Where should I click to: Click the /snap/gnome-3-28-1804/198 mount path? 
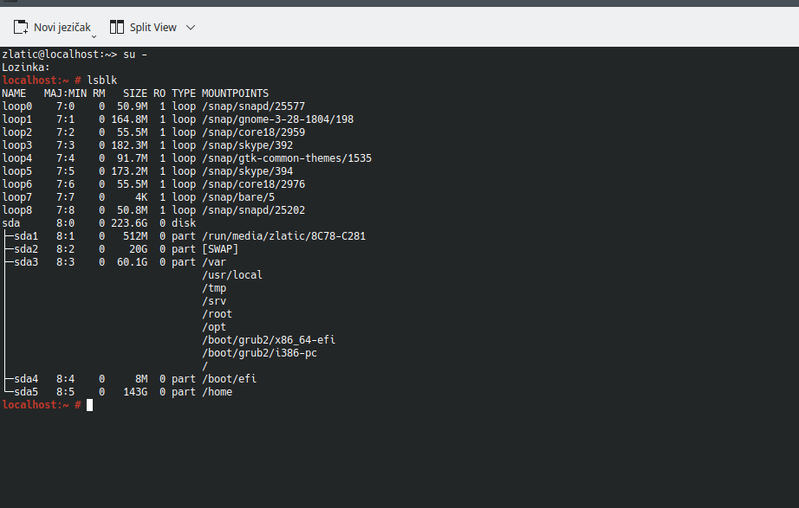click(x=277, y=119)
